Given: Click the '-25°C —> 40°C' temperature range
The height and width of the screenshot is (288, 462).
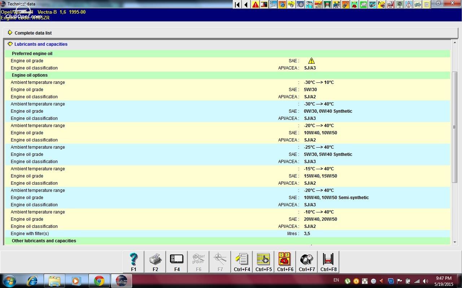Looking at the screenshot, I should tap(319, 147).
